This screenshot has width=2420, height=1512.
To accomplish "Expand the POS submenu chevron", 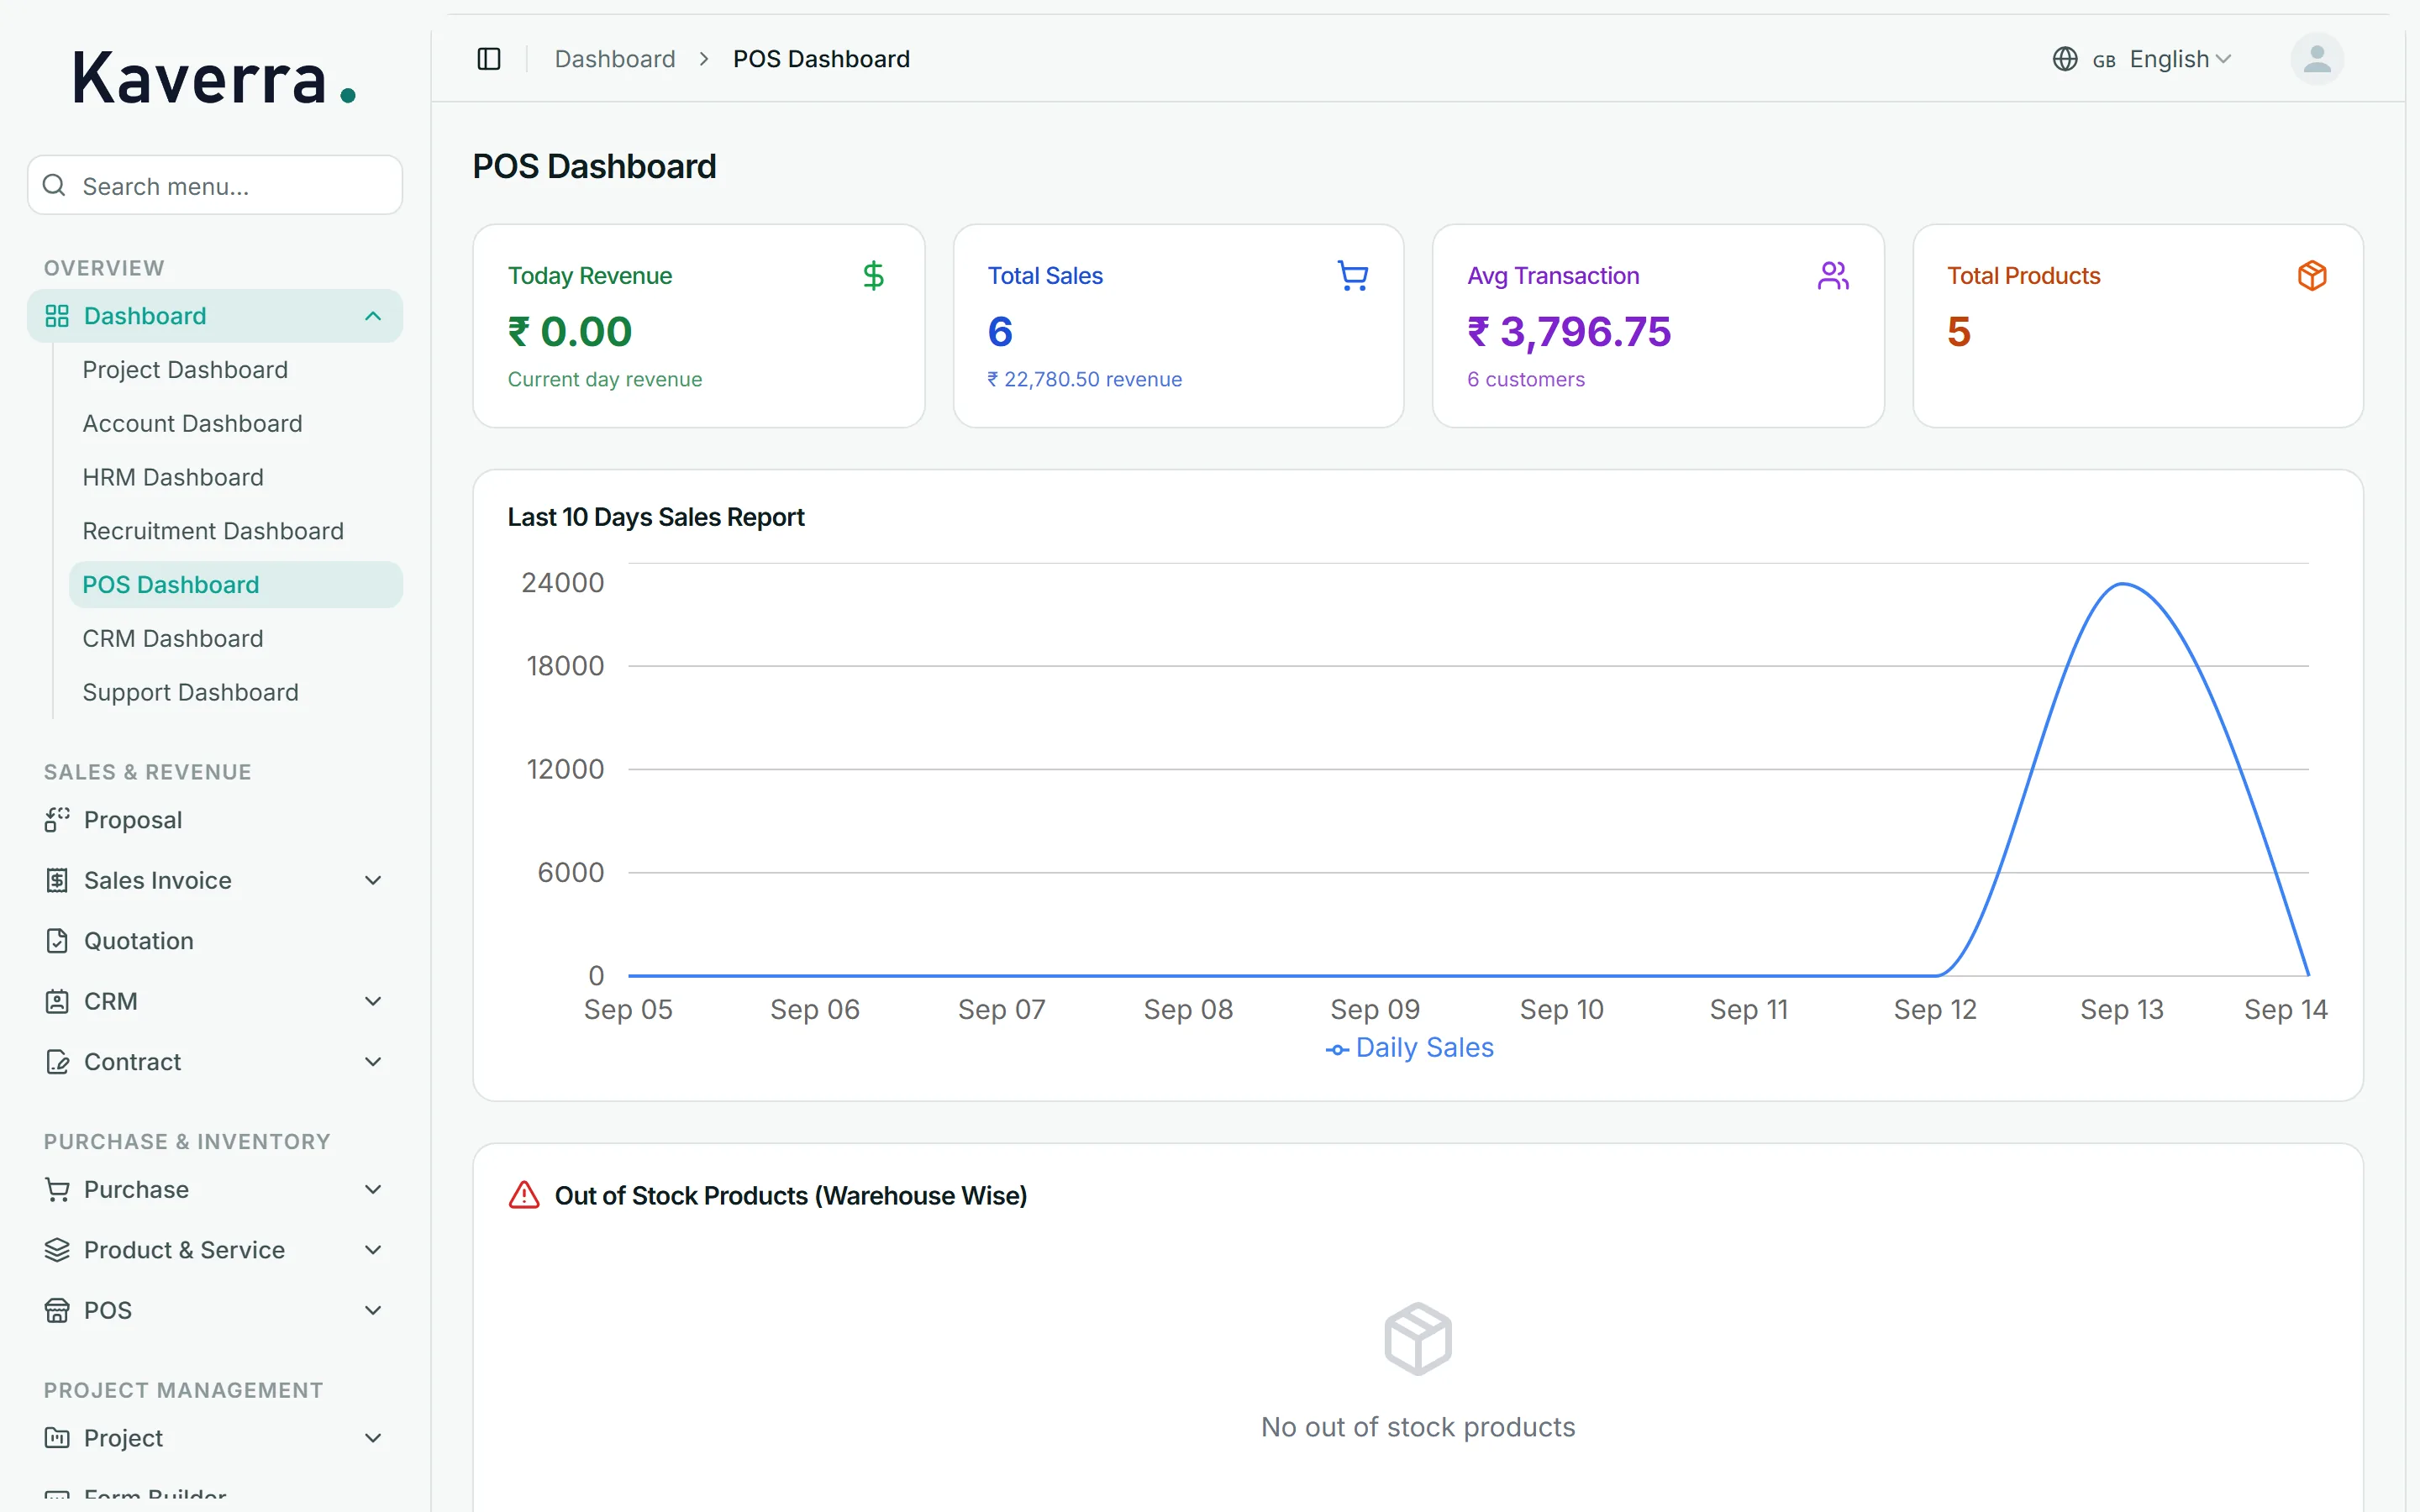I will click(373, 1310).
